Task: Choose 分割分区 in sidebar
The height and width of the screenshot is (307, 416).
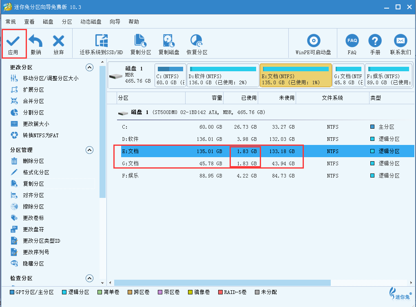Action: click(x=27, y=112)
